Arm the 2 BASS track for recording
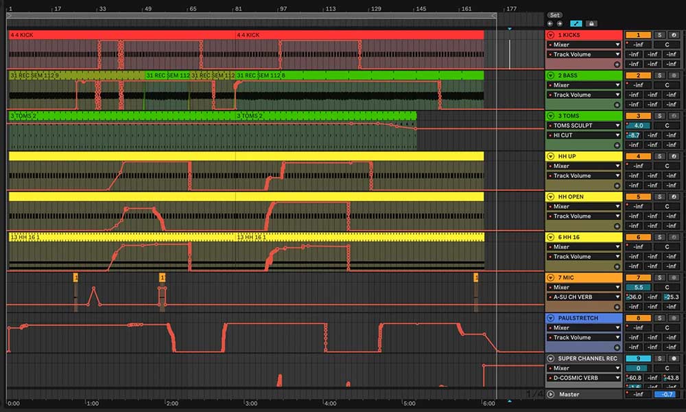686x412 pixels. [674, 76]
